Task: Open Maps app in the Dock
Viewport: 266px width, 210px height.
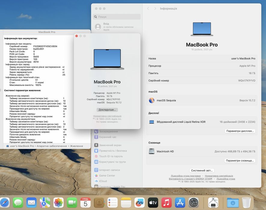Action: point(45,202)
